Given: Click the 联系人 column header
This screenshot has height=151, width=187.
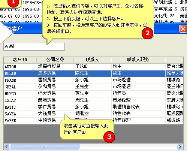Looking at the screenshot, I should click(x=93, y=60).
